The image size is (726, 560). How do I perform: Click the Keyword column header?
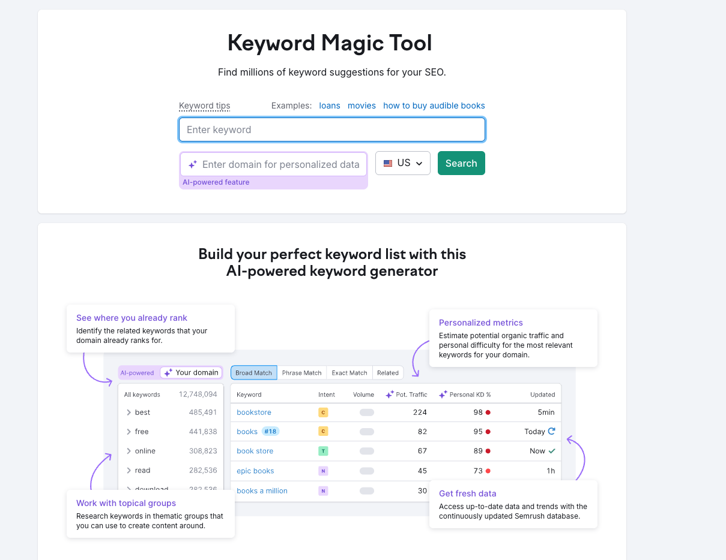[249, 395]
